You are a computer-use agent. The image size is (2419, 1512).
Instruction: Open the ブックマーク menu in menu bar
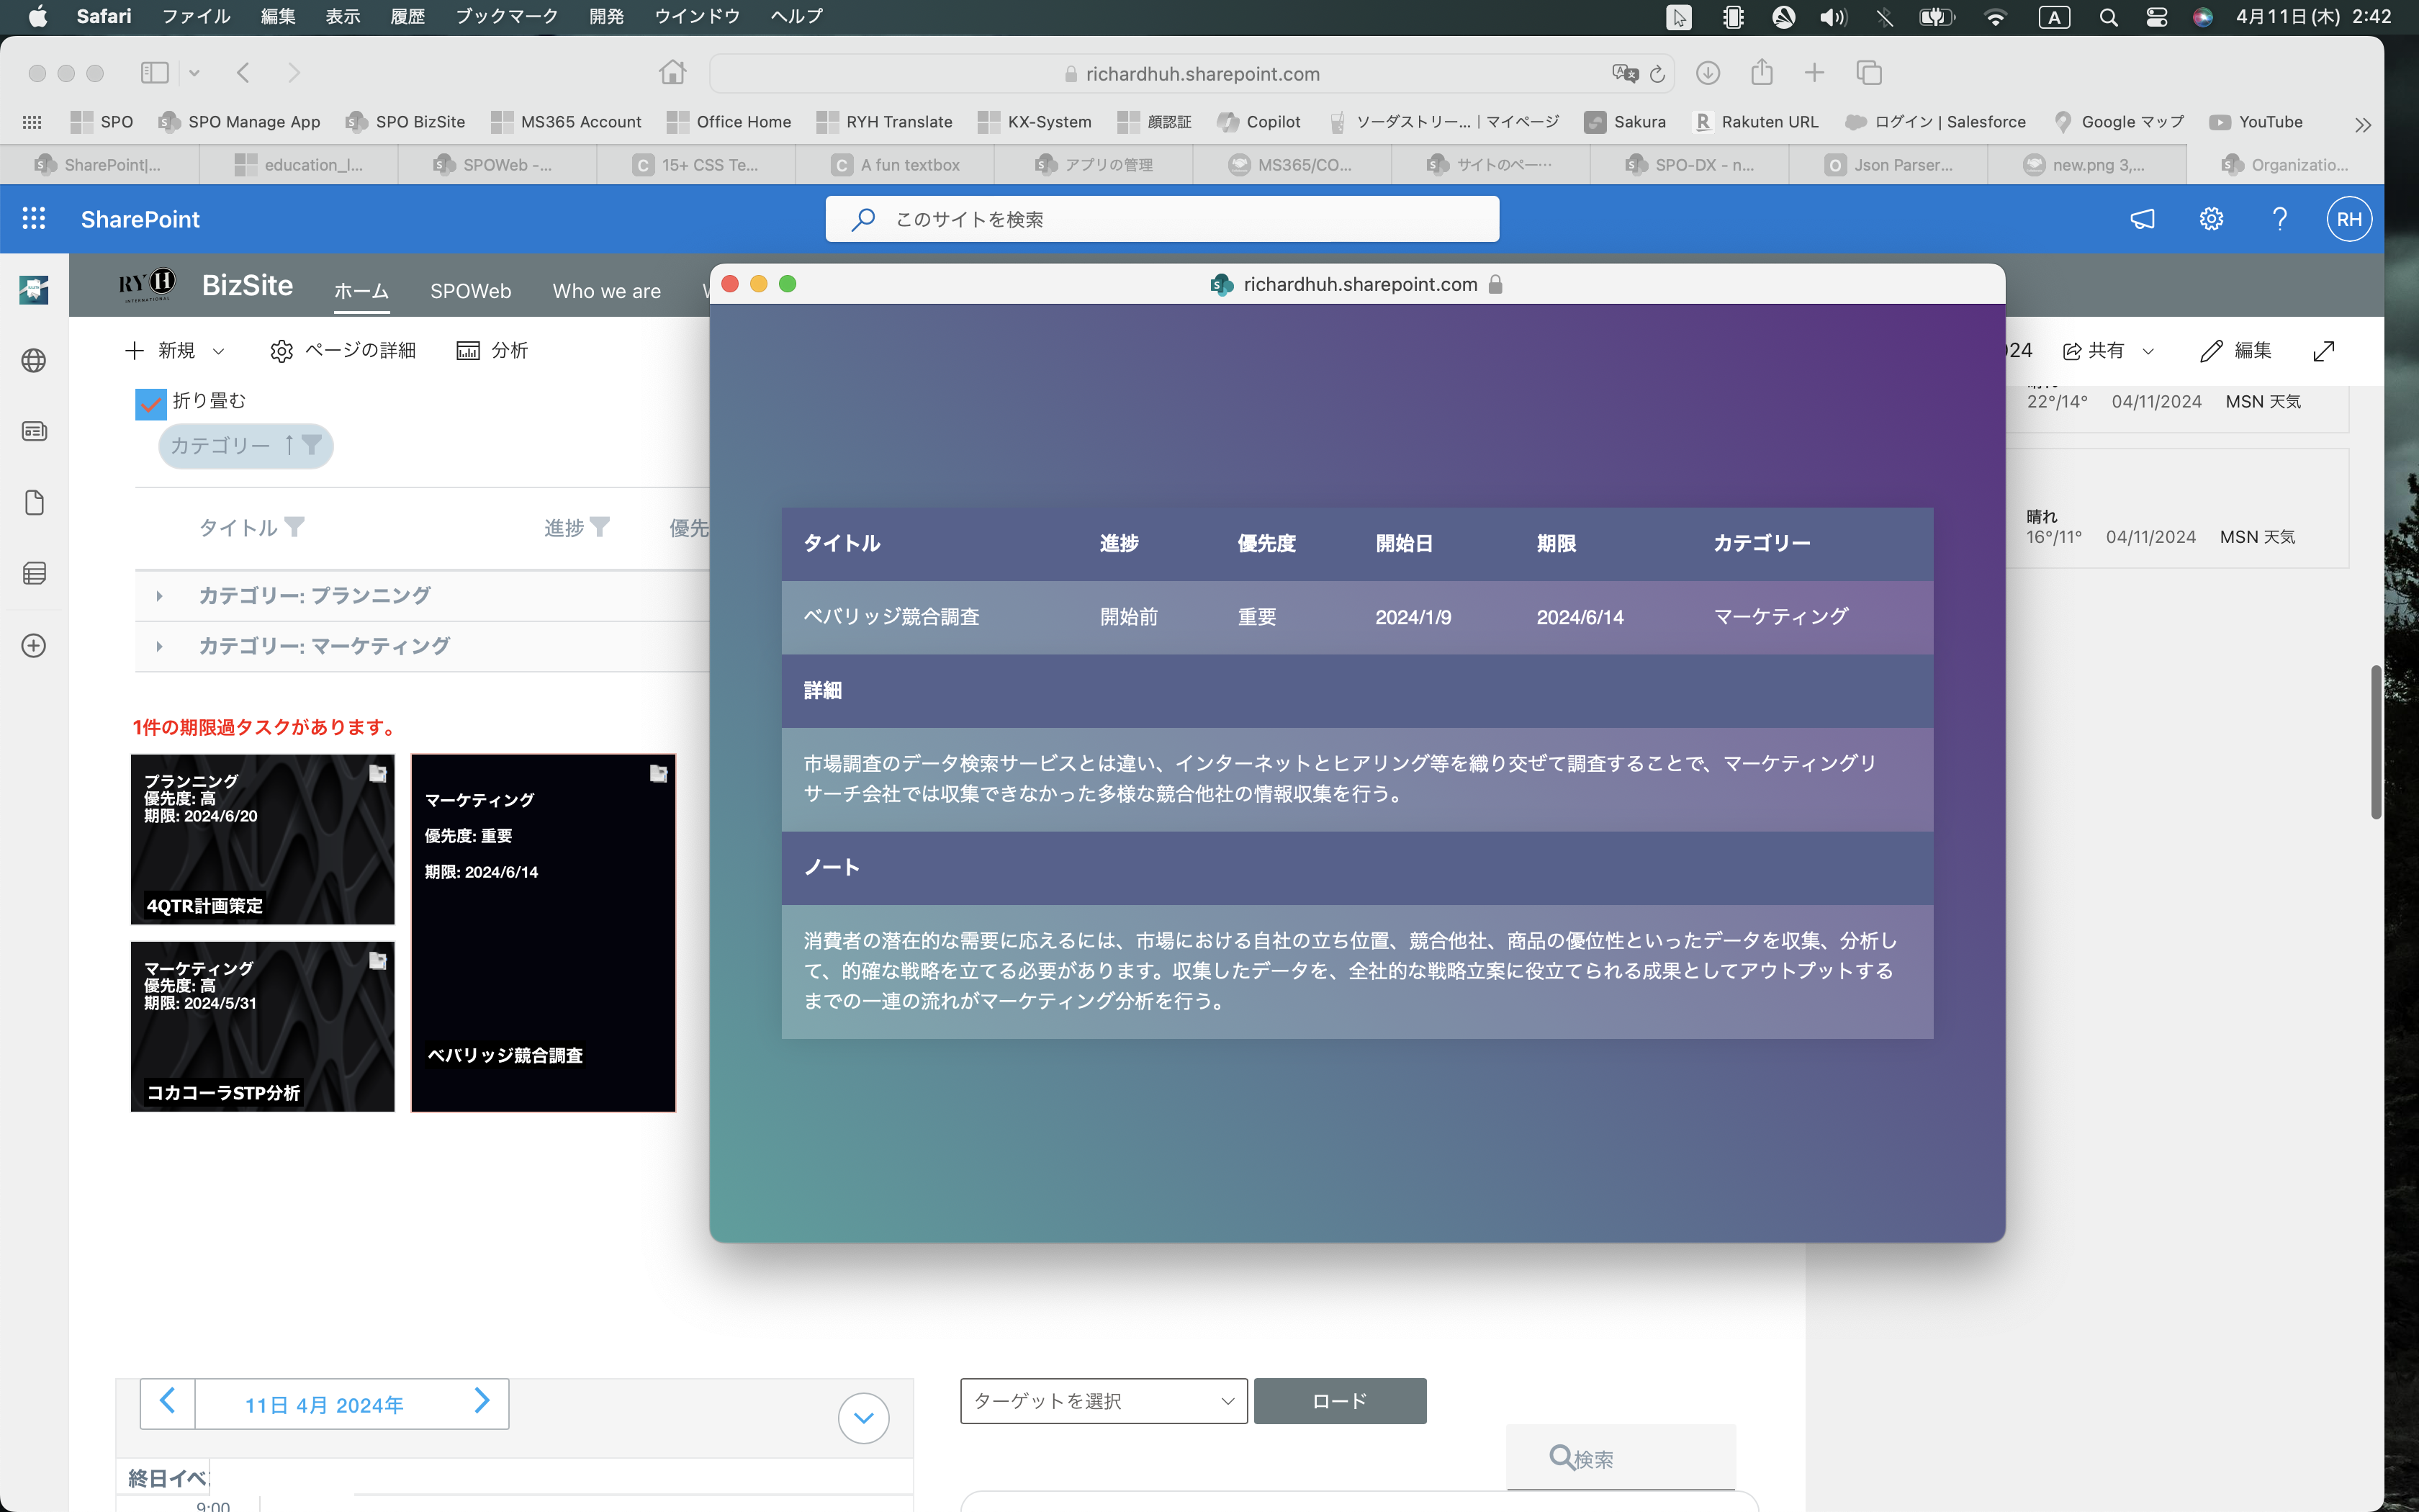(506, 16)
